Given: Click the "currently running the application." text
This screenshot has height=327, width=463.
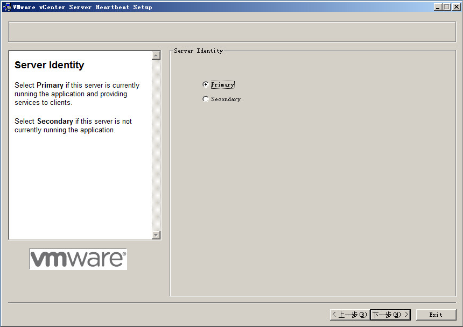Looking at the screenshot, I should 65,130.
